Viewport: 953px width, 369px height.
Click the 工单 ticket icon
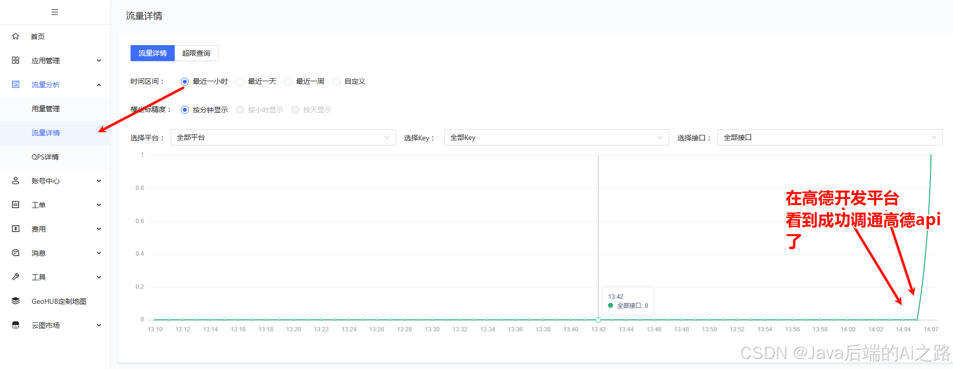(x=16, y=205)
